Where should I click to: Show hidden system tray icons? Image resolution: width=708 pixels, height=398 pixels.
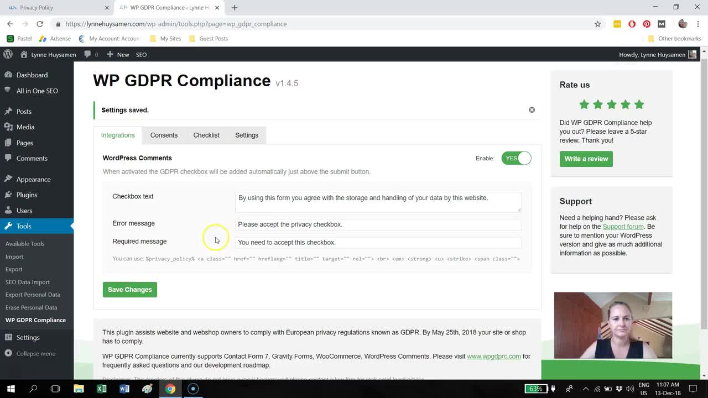586,389
